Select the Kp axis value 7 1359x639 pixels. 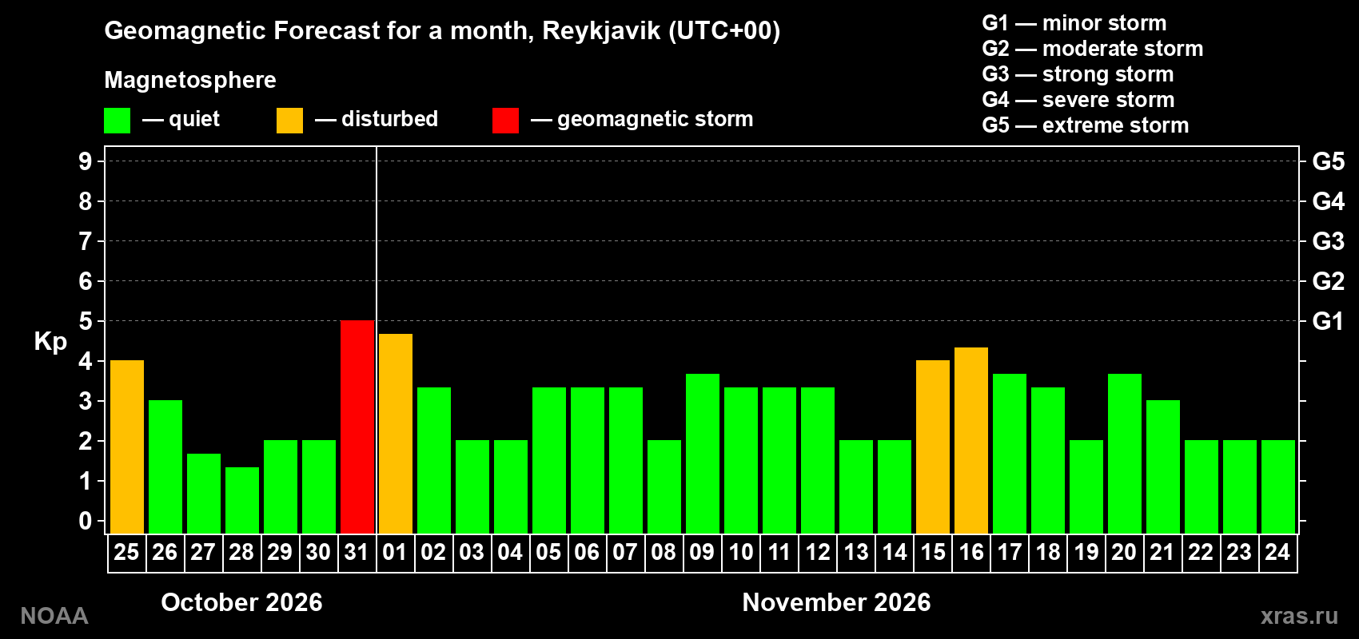pos(86,241)
